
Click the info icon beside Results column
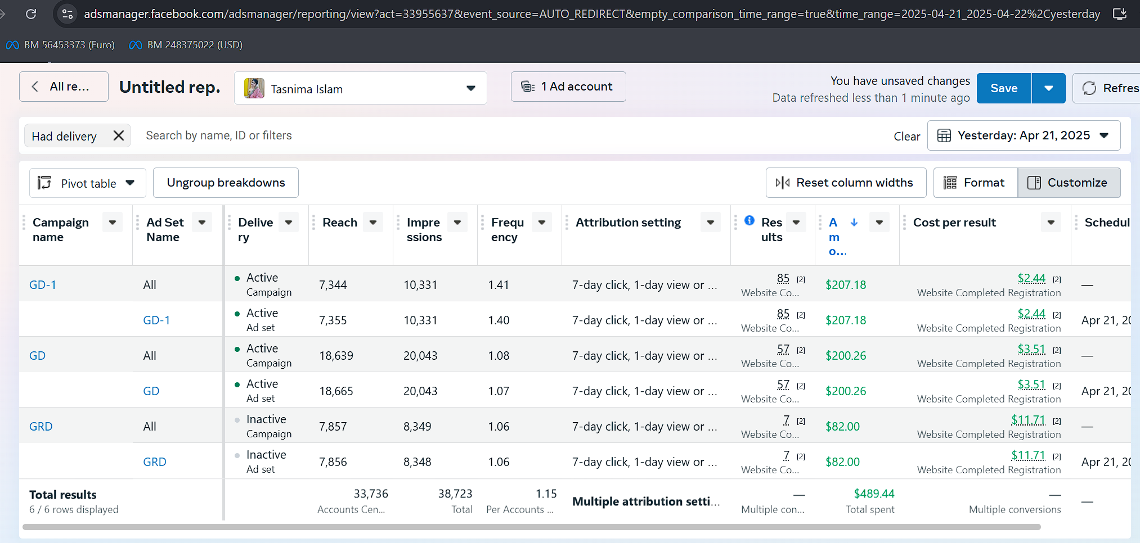pyautogui.click(x=749, y=220)
